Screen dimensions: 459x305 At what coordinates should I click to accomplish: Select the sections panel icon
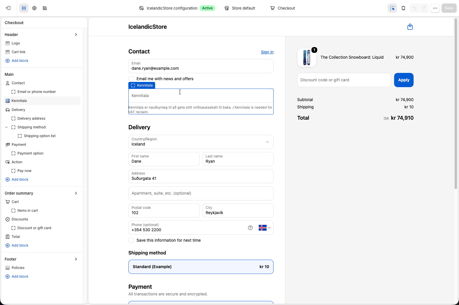(x=24, y=8)
